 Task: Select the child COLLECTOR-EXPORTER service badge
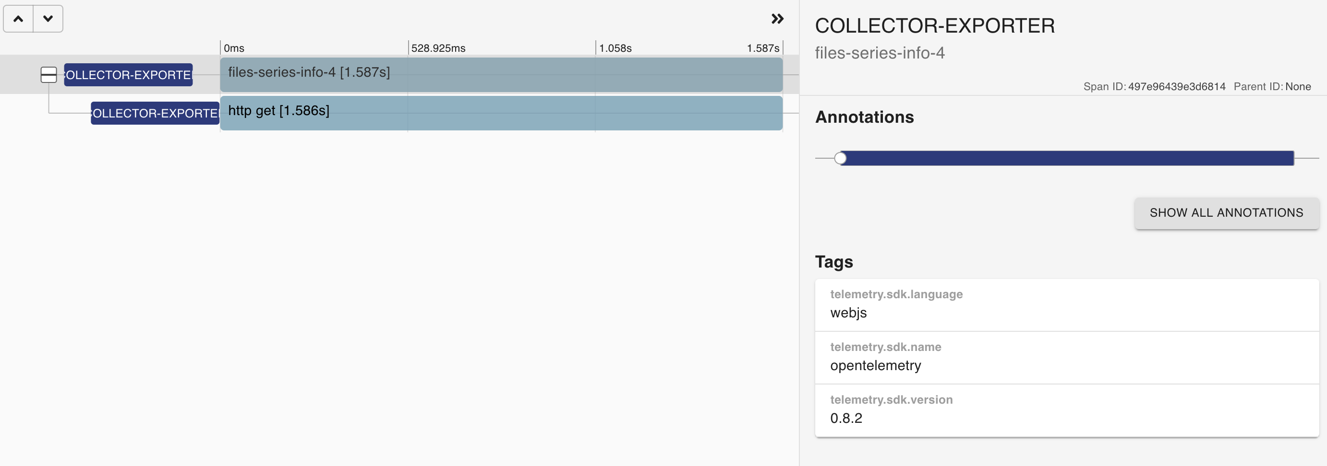point(155,113)
